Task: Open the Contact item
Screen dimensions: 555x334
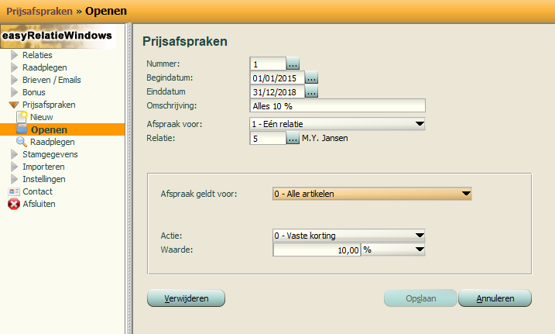Action: point(37,191)
